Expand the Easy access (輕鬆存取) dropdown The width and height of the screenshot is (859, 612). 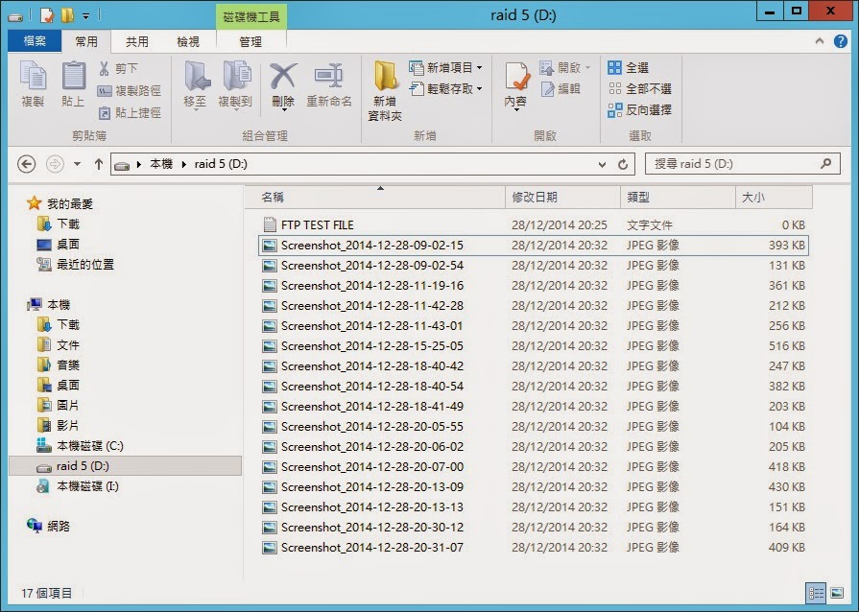pyautogui.click(x=479, y=88)
